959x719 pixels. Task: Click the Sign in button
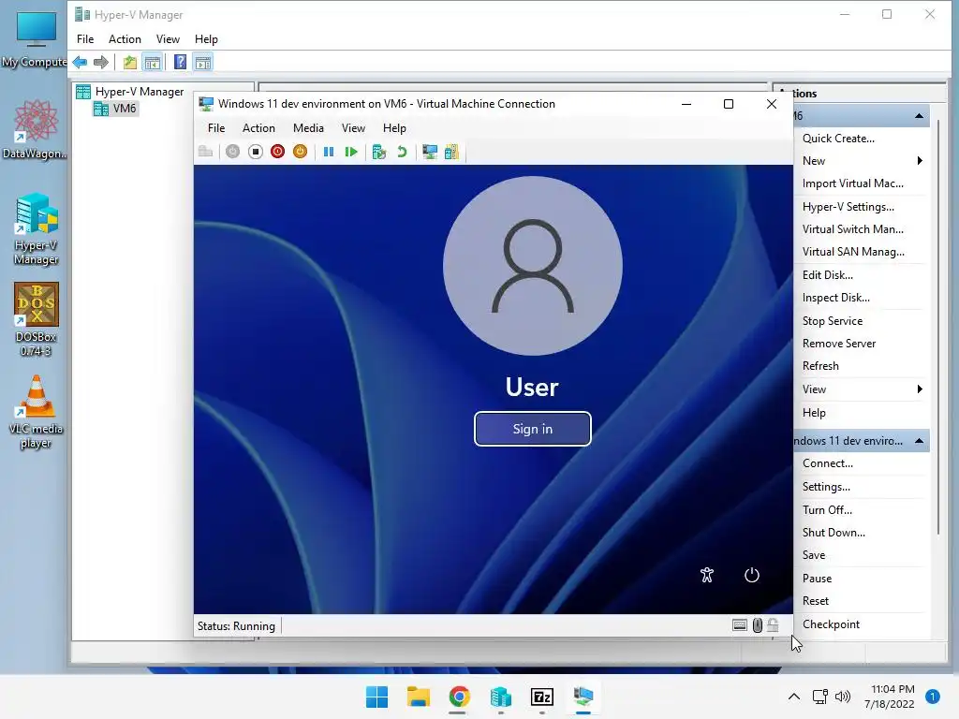[533, 429]
